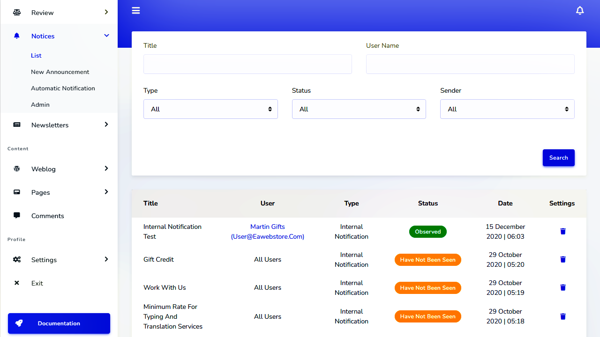Open New Announcement page
This screenshot has width=600, height=337.
(x=60, y=72)
